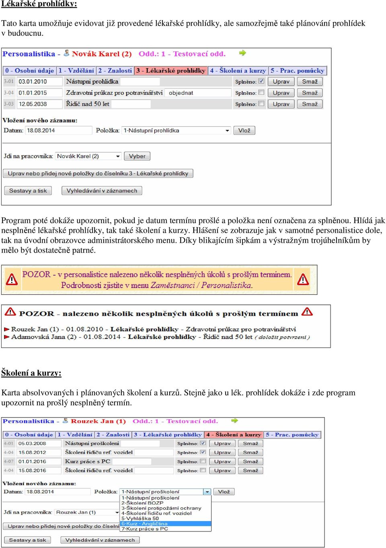Screen dimensions: 386x548
Task: Click Sestavy a tisk in Rouzek panel
Action: click(28, 540)
